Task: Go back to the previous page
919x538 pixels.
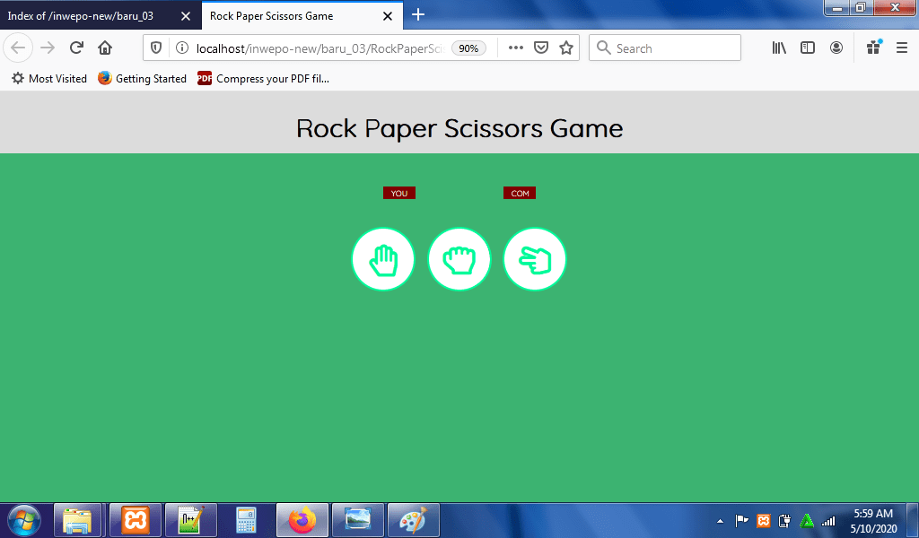Action: 18,48
